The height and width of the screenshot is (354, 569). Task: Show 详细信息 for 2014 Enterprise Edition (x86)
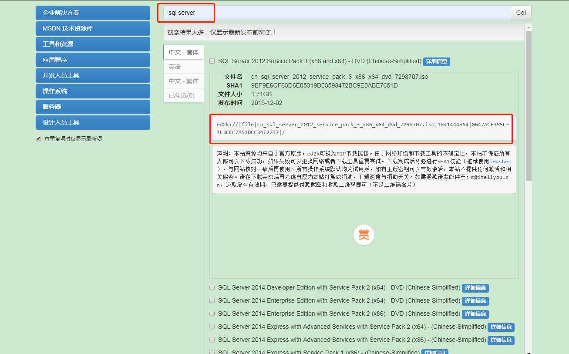click(x=475, y=314)
